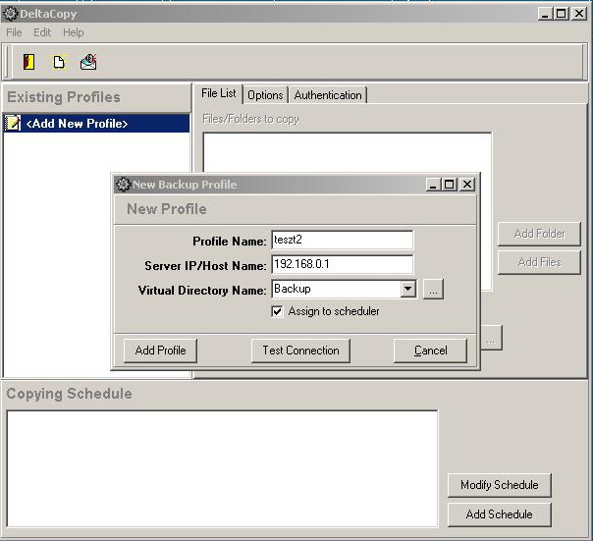Close the DeltaCopy main window

[x=578, y=14]
